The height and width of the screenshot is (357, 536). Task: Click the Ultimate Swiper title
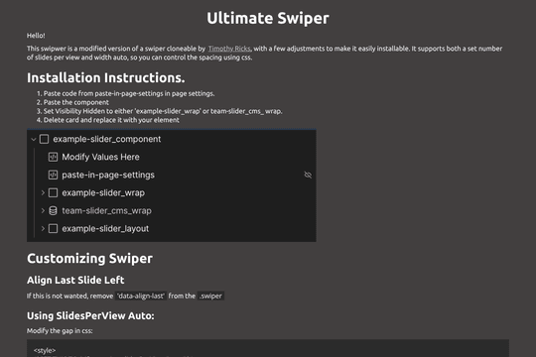point(268,18)
